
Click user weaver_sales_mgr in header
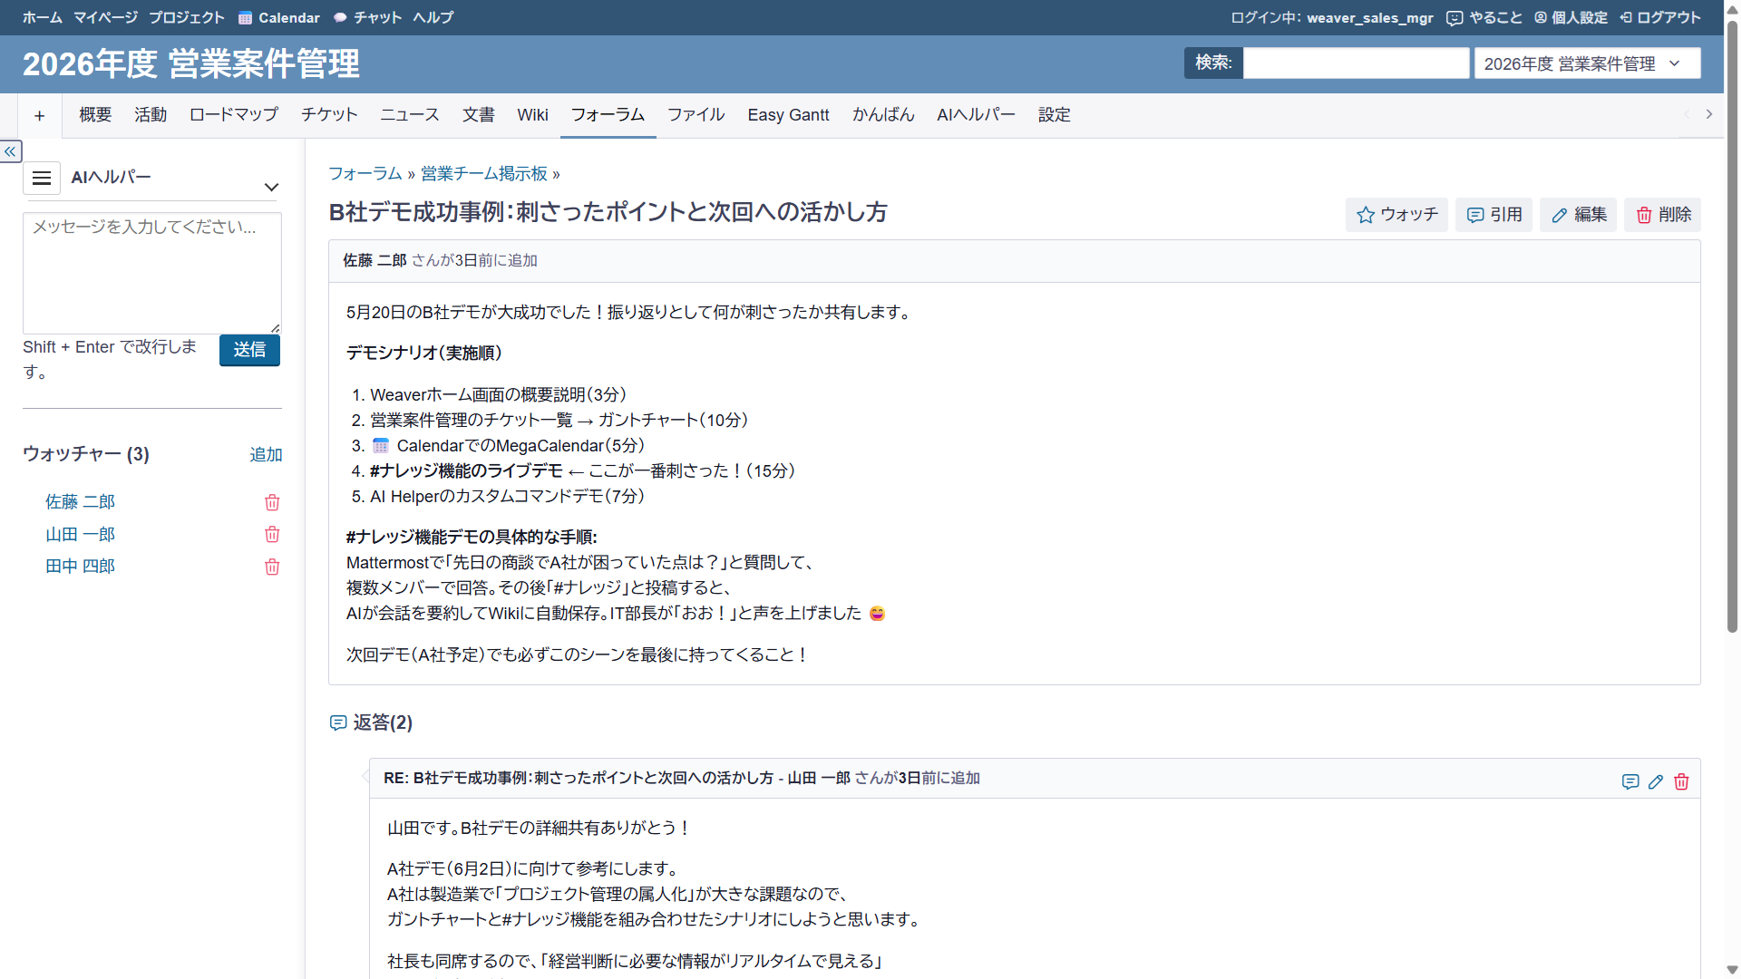pos(1370,17)
